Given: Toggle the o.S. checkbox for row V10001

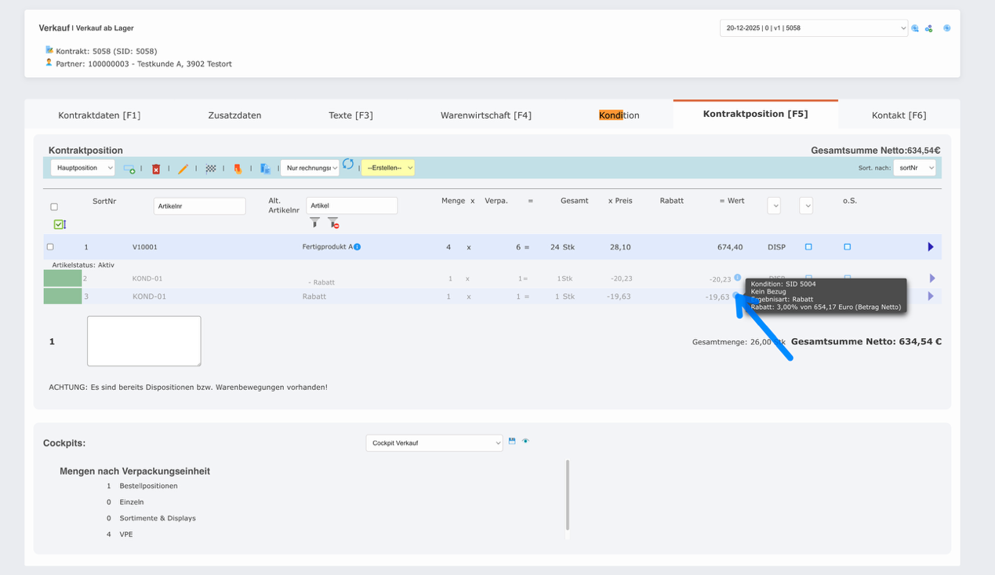Looking at the screenshot, I should (847, 247).
